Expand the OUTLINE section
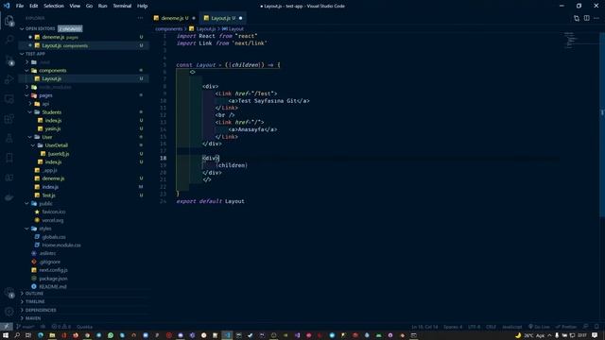The image size is (605, 340). pyautogui.click(x=83, y=294)
